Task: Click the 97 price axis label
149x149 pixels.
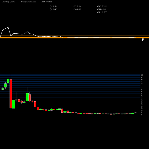Action: coord(142,77)
